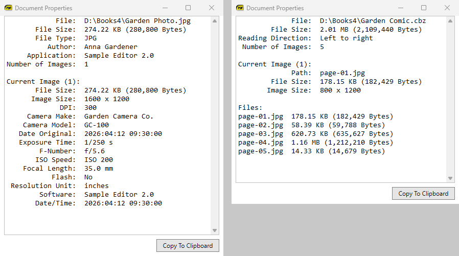Image resolution: width=459 pixels, height=256 pixels.
Task: Click scroll down arrow in Garden Photo window
Action: pyautogui.click(x=215, y=230)
